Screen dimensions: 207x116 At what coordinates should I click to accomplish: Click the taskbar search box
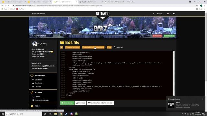24,114
